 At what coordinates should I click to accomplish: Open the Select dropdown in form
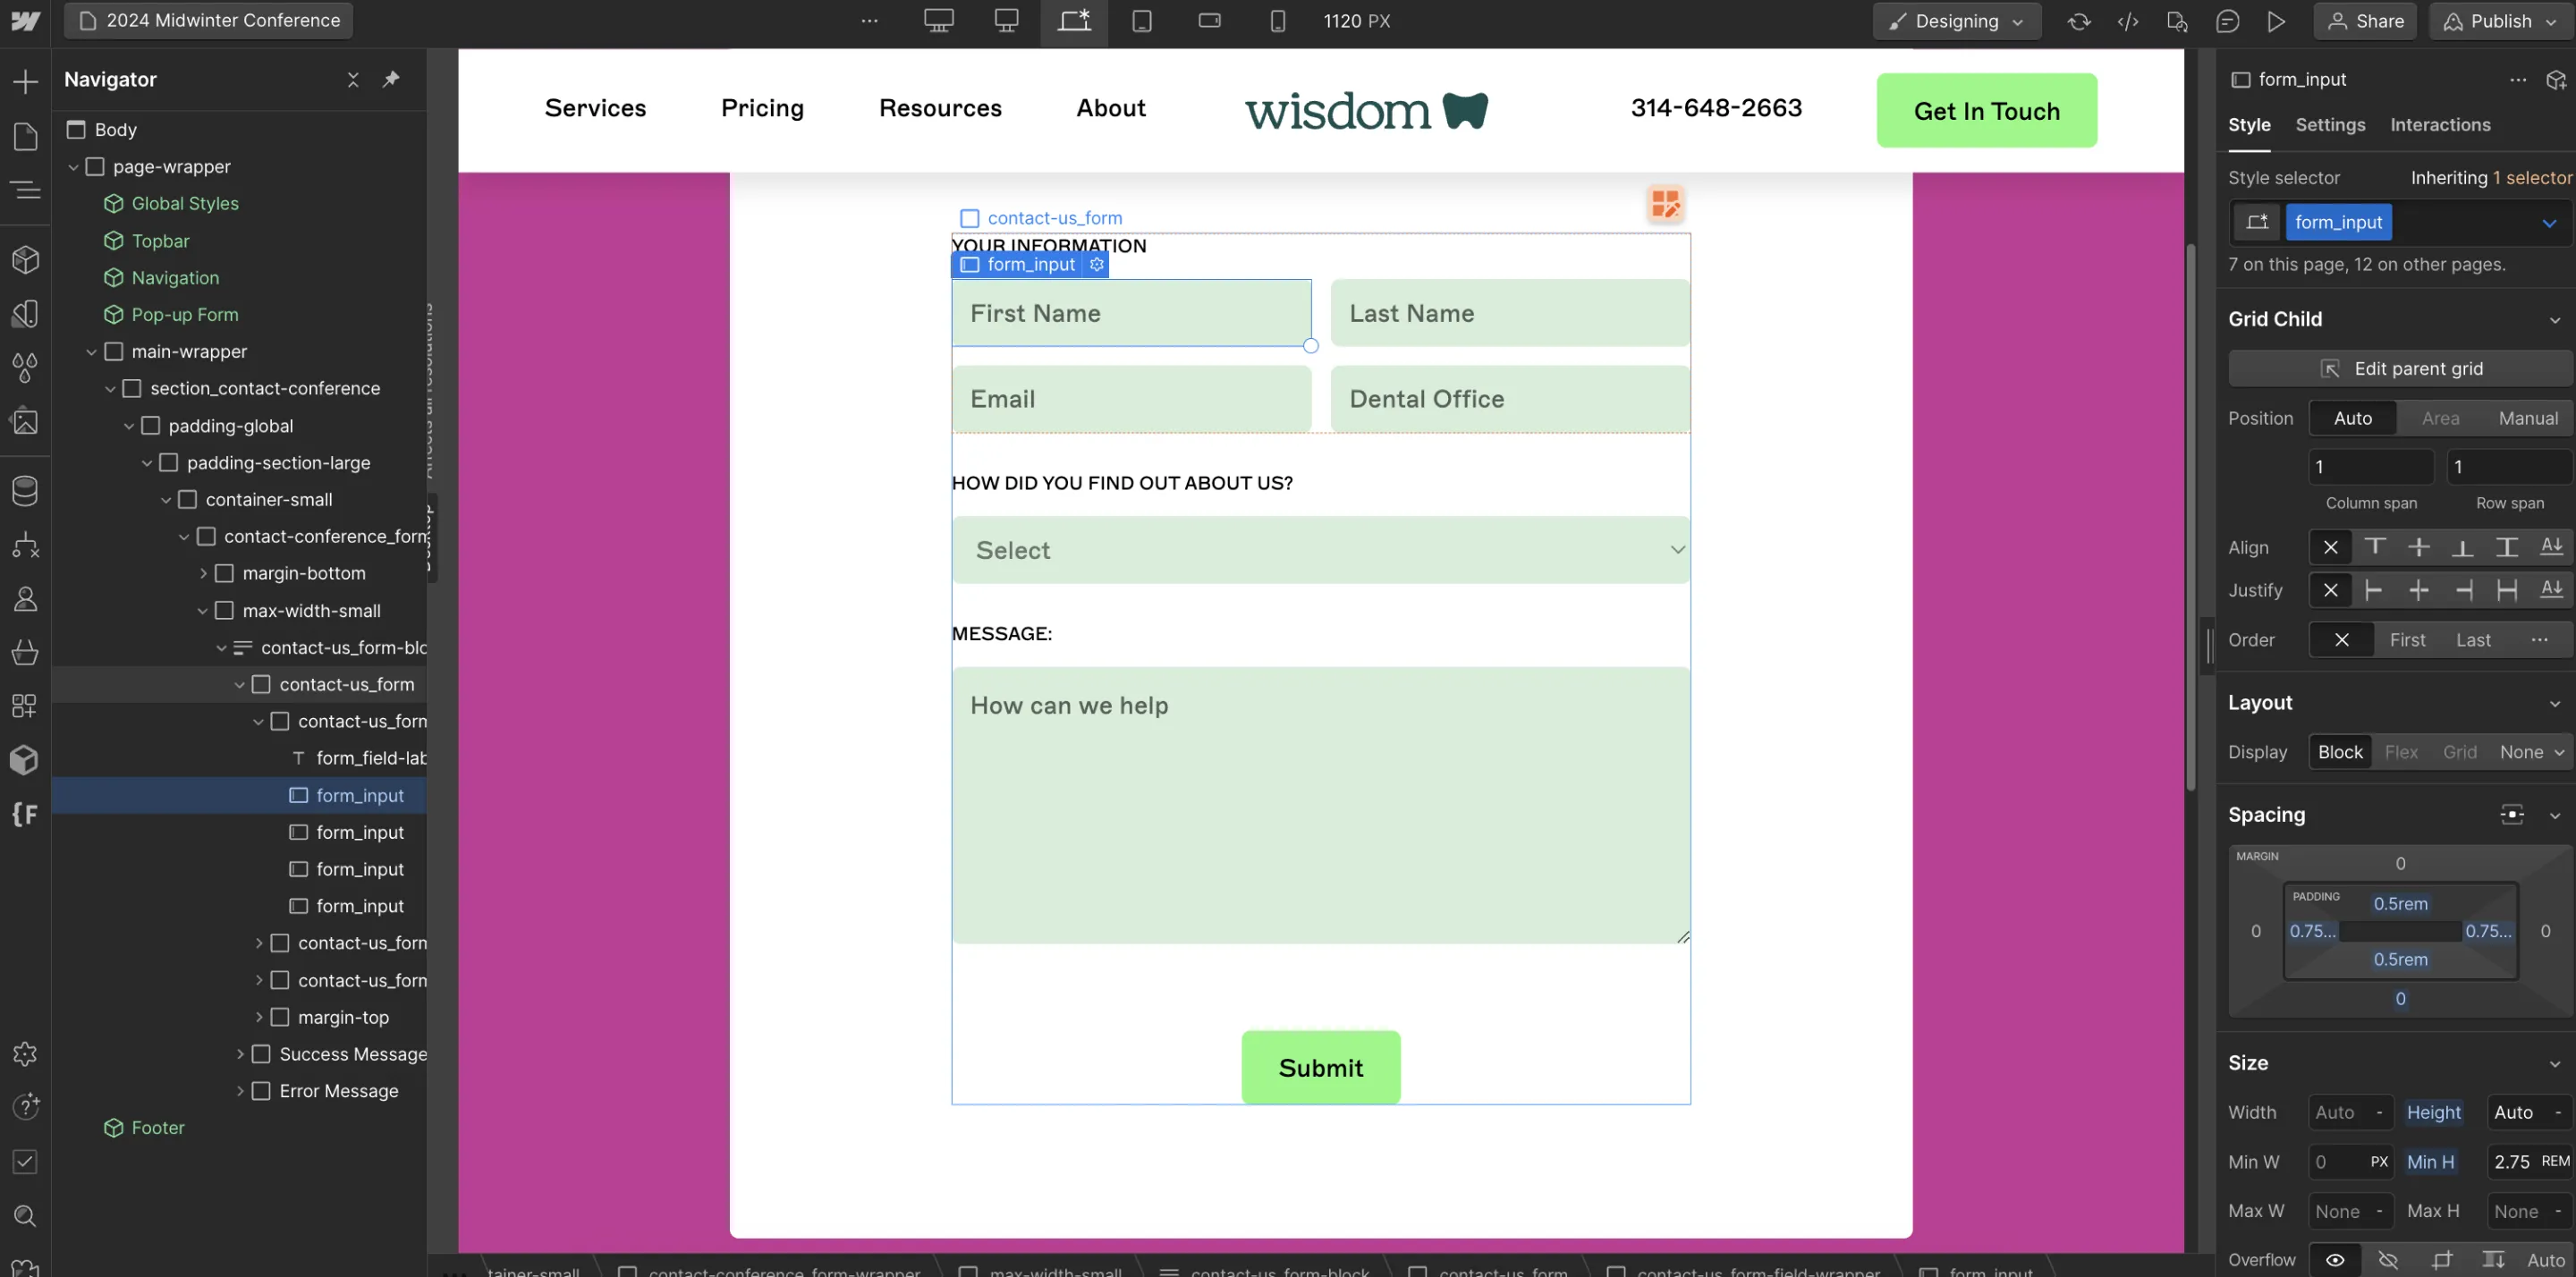coord(1320,550)
